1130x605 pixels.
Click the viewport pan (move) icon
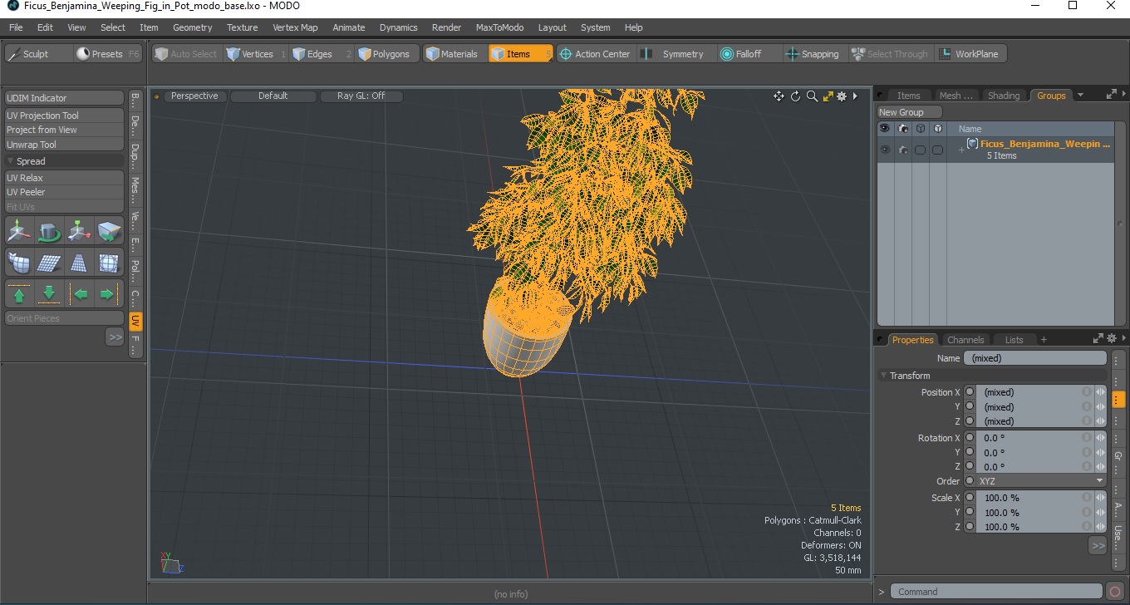pyautogui.click(x=779, y=96)
